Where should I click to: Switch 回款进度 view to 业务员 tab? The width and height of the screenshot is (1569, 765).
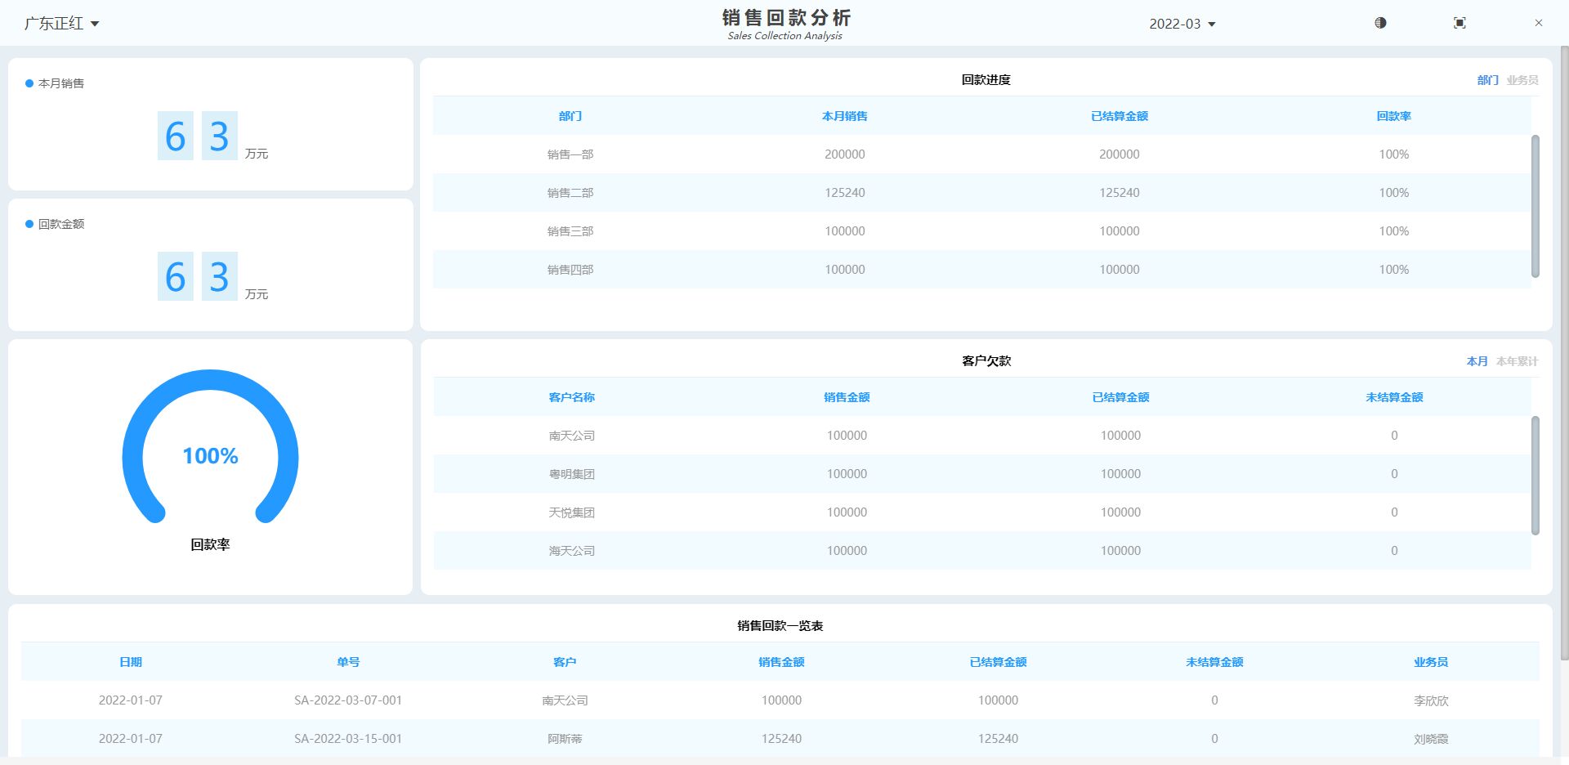(1522, 80)
